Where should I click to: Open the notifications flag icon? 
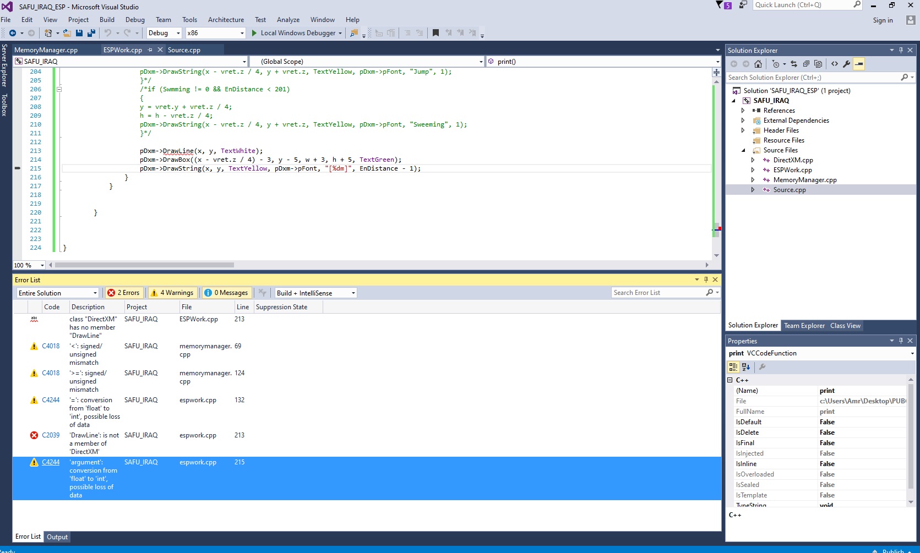pyautogui.click(x=719, y=5)
